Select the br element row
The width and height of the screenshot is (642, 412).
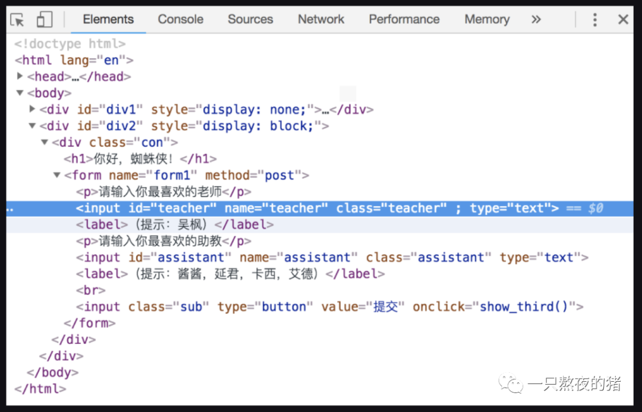(90, 291)
